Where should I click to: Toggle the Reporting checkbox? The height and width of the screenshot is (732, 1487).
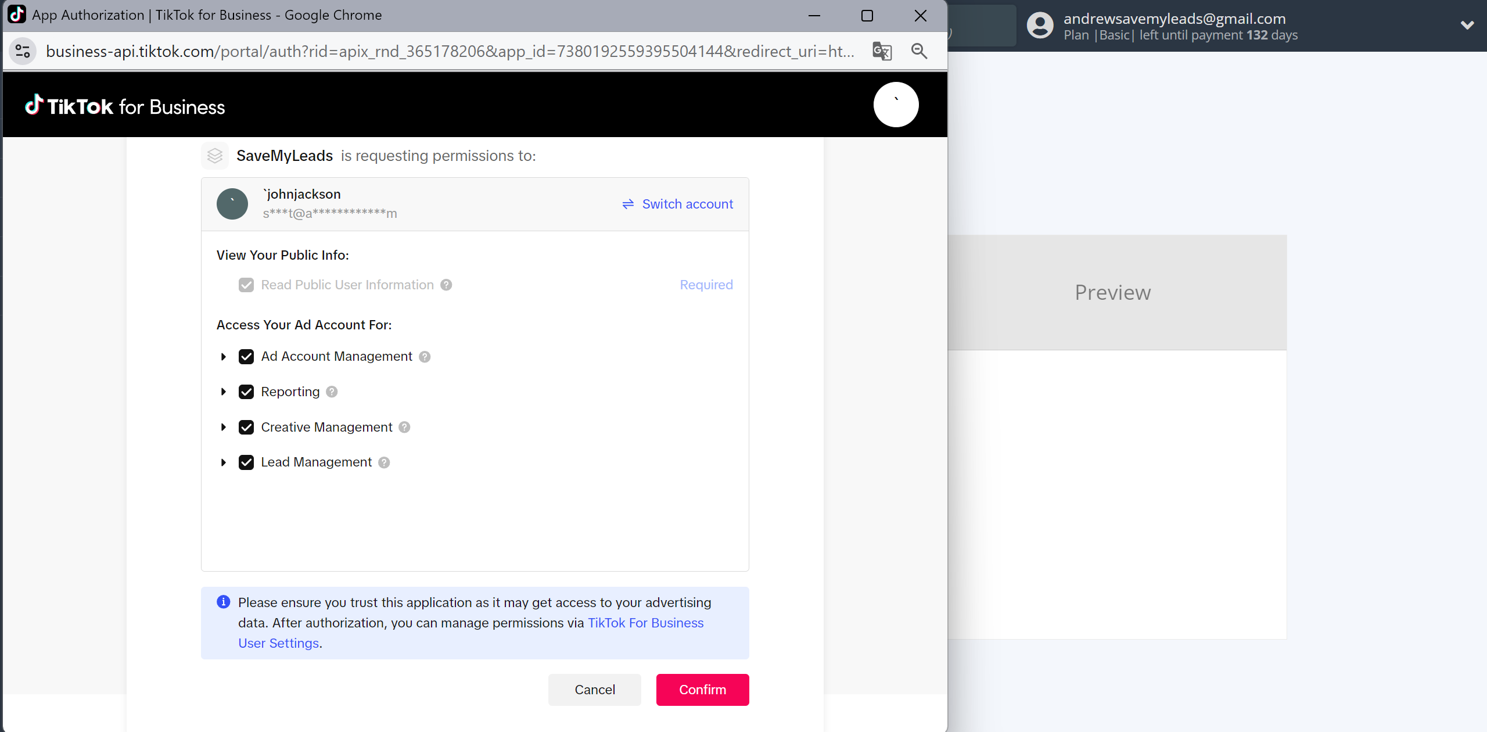tap(245, 392)
